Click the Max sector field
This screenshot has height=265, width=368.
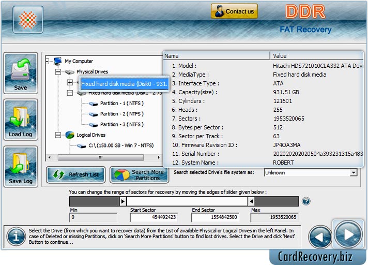[274, 217]
